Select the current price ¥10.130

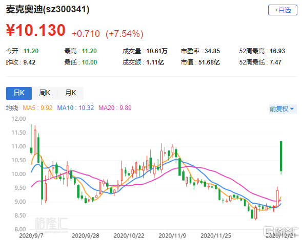pyautogui.click(x=36, y=30)
